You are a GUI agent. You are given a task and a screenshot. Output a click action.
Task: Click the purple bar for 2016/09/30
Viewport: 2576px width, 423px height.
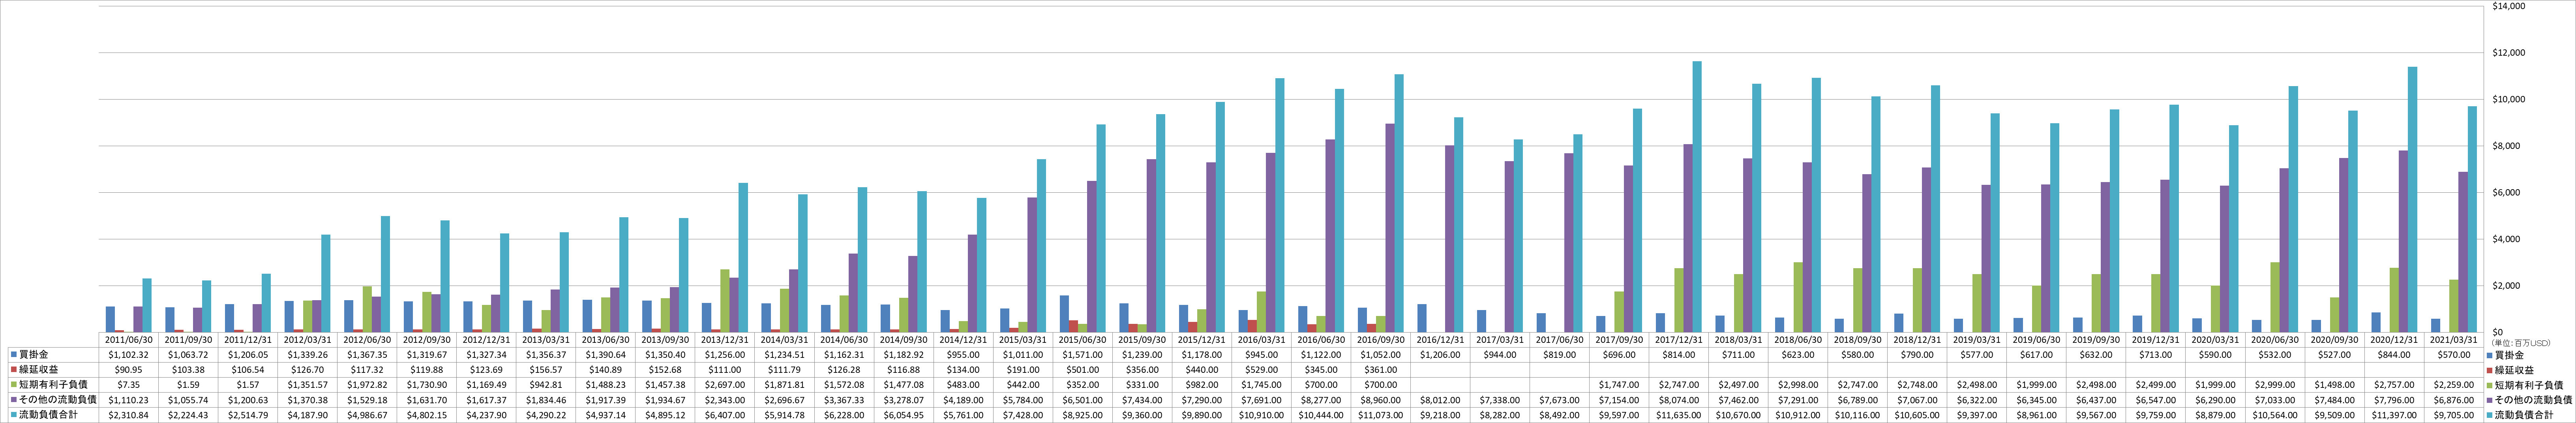tap(1390, 228)
